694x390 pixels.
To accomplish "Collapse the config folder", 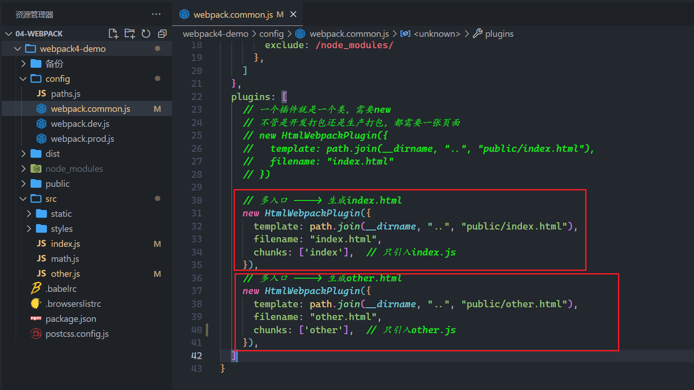I will 23,79.
